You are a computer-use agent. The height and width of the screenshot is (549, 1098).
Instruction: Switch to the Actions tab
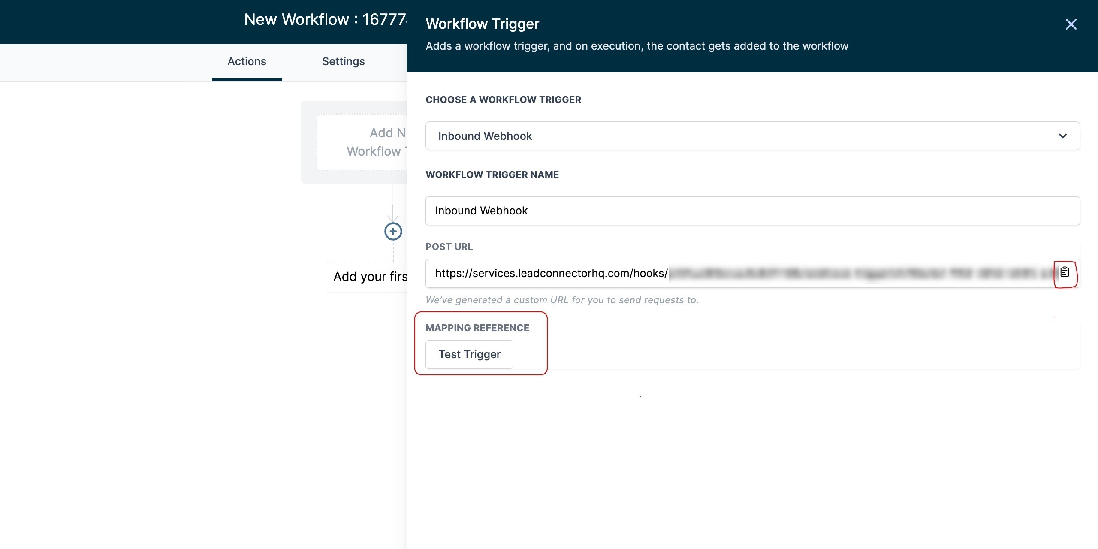pos(247,61)
